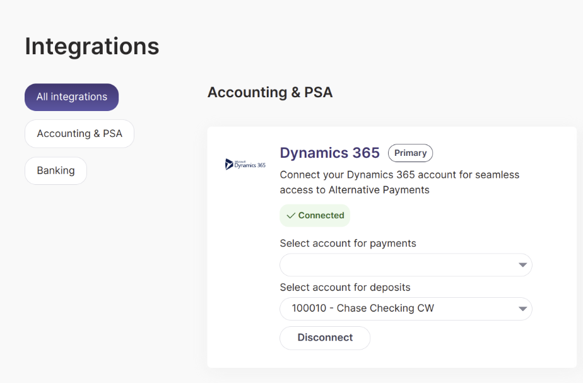Select the All integrations filter

tap(72, 97)
